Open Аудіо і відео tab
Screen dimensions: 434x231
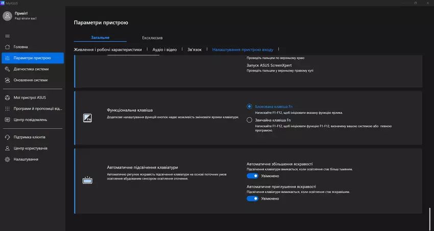point(165,50)
